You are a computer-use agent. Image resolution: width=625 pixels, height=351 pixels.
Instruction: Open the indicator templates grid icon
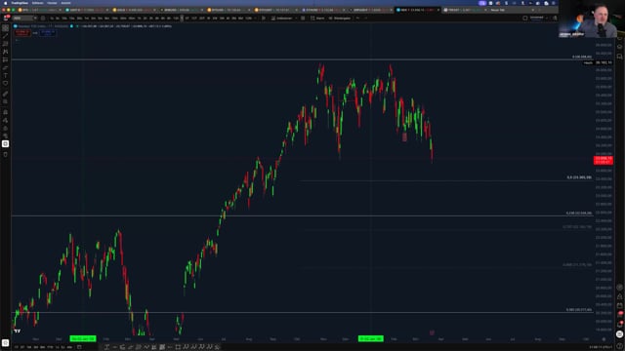pos(303,18)
